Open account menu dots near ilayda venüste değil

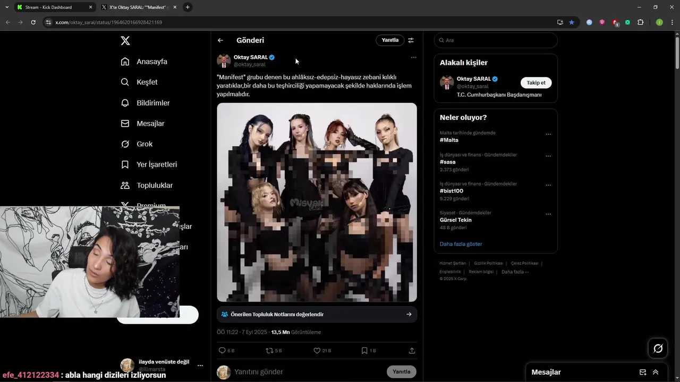pos(200,366)
